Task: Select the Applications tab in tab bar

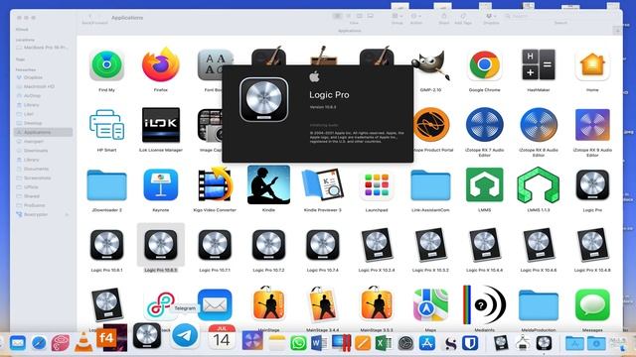Action: (x=349, y=31)
